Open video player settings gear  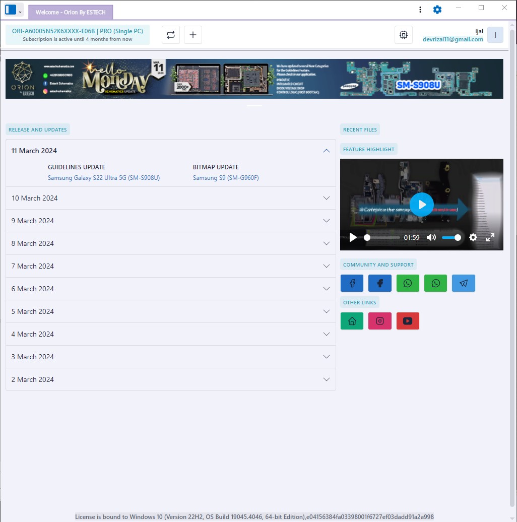pyautogui.click(x=473, y=237)
